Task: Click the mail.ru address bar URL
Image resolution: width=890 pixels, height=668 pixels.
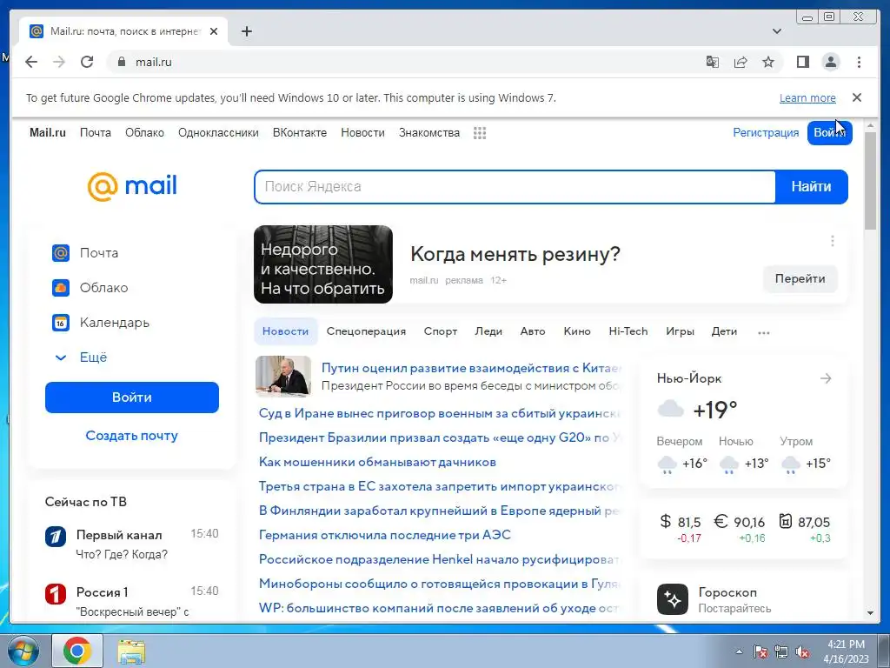Action: [153, 62]
